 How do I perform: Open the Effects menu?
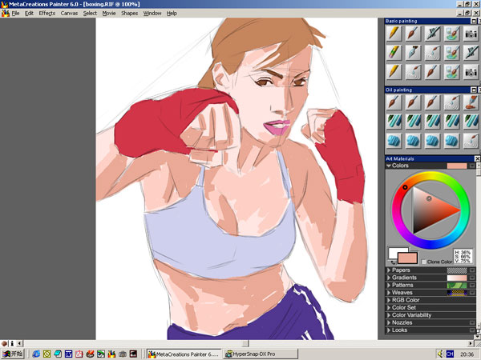click(47, 14)
